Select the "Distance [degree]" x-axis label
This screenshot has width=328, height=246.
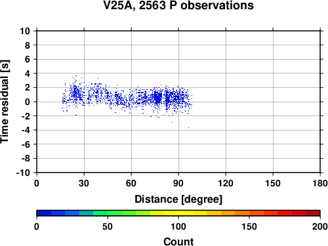[178, 199]
